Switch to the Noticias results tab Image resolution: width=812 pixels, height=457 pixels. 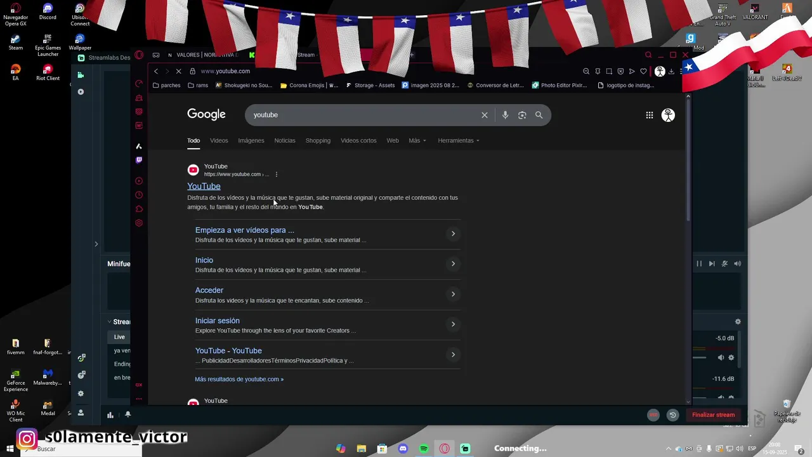[x=285, y=140]
